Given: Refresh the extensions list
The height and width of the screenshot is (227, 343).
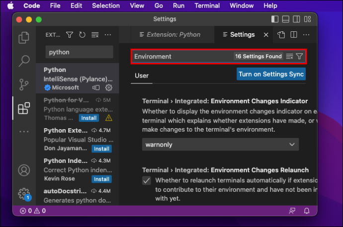Looking at the screenshot, I should click(82, 35).
